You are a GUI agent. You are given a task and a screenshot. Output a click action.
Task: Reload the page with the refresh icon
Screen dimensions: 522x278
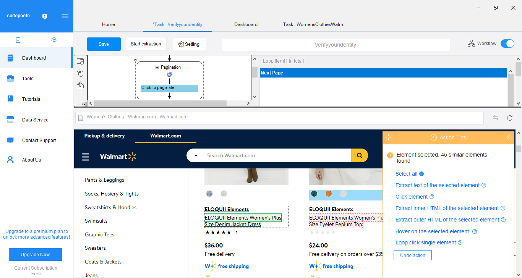pyautogui.click(x=509, y=118)
